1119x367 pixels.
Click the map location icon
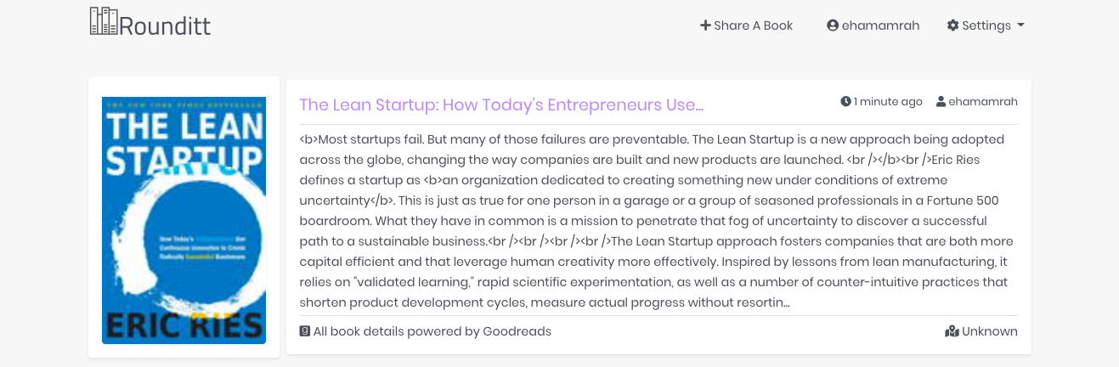point(952,331)
